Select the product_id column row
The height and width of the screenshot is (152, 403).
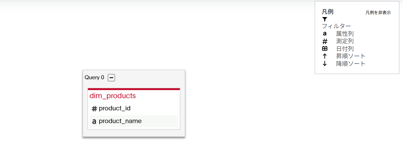tap(134, 108)
